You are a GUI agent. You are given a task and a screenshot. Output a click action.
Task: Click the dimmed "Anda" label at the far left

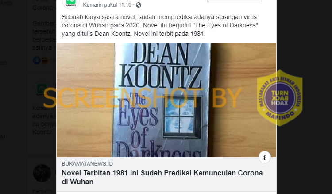click(x=6, y=3)
